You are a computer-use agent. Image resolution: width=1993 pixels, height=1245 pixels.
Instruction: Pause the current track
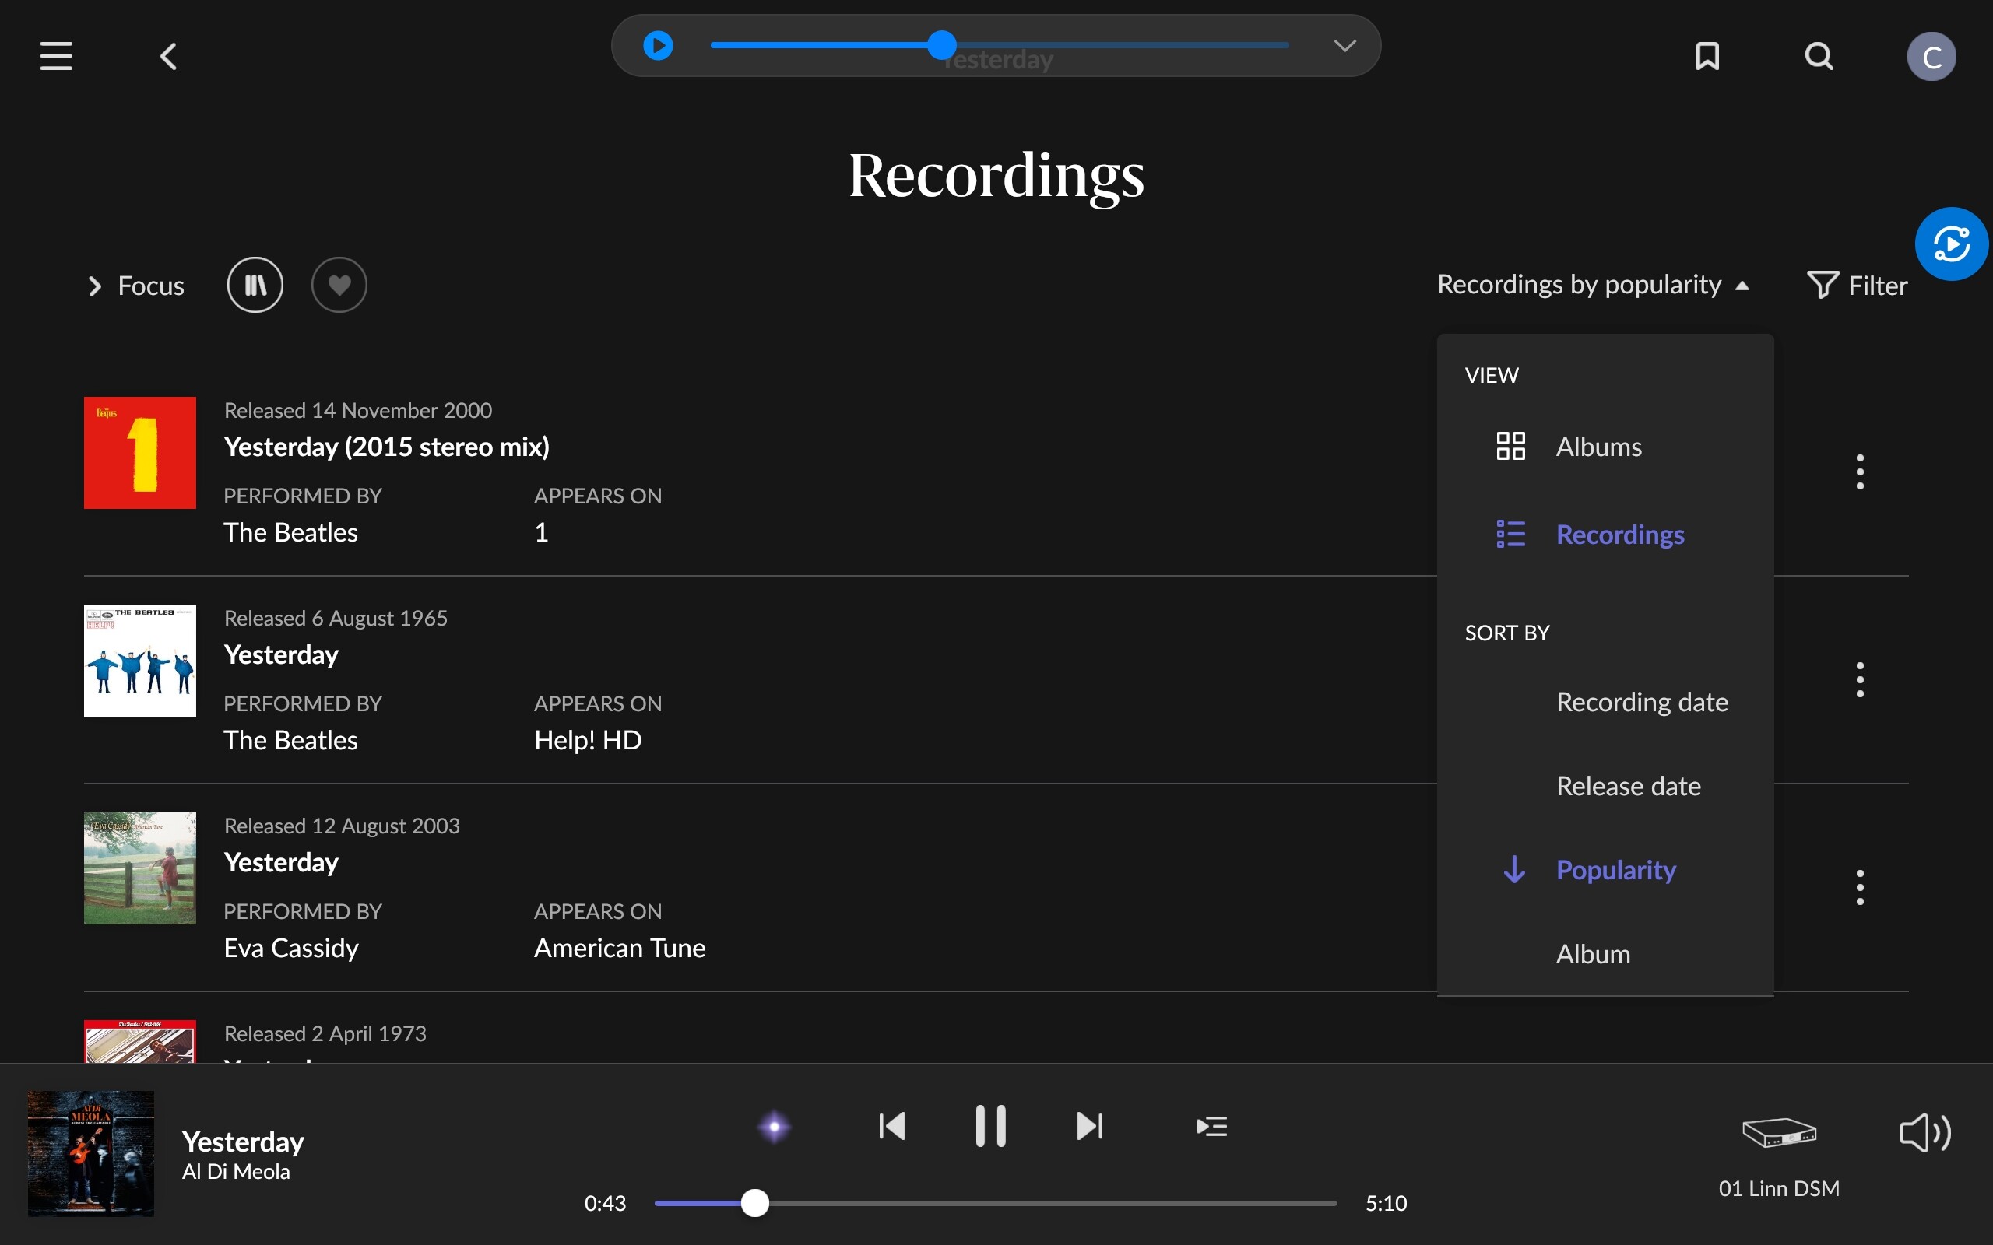coord(990,1126)
